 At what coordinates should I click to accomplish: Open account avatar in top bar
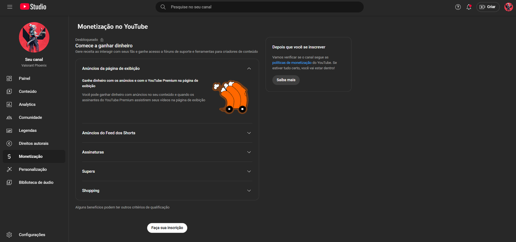509,7
